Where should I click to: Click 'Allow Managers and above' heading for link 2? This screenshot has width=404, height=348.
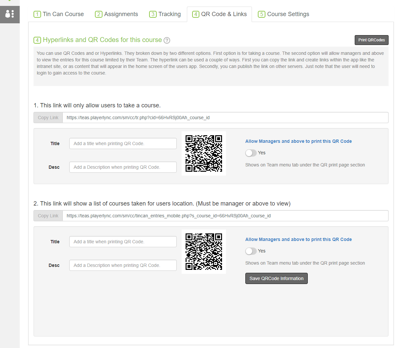(299, 239)
